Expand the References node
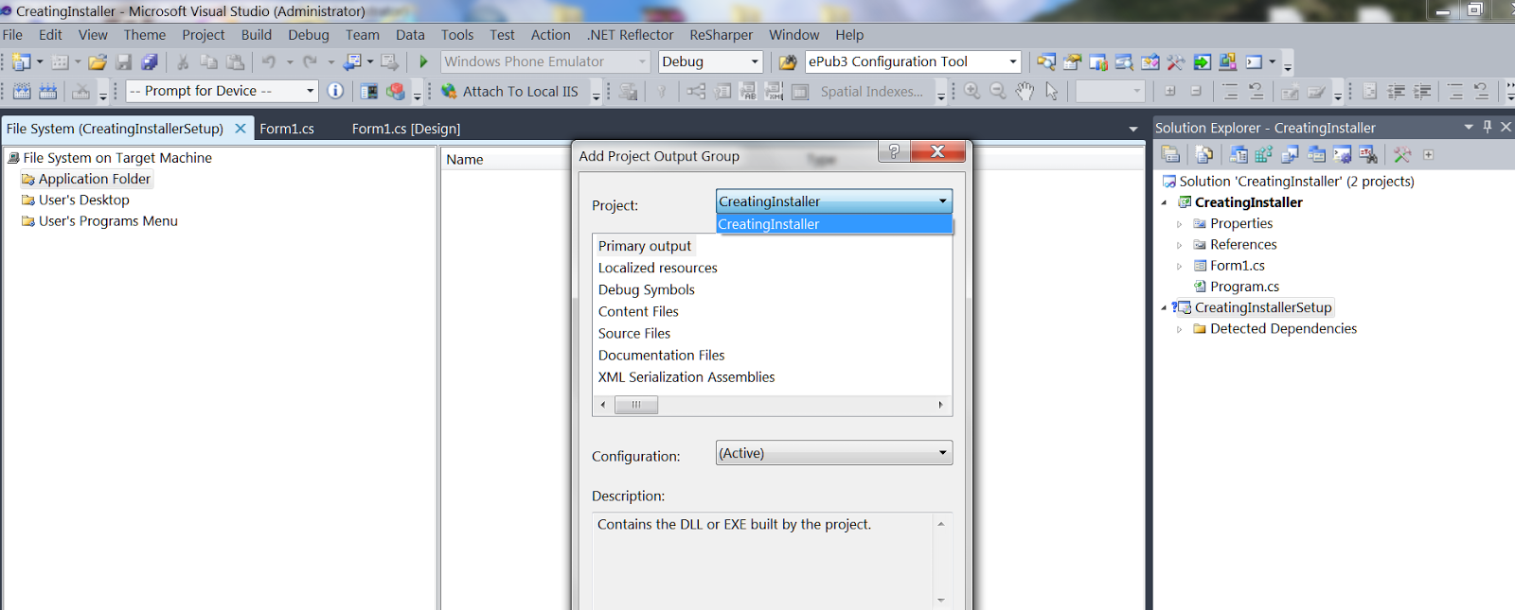The width and height of the screenshot is (1515, 610). (x=1179, y=245)
